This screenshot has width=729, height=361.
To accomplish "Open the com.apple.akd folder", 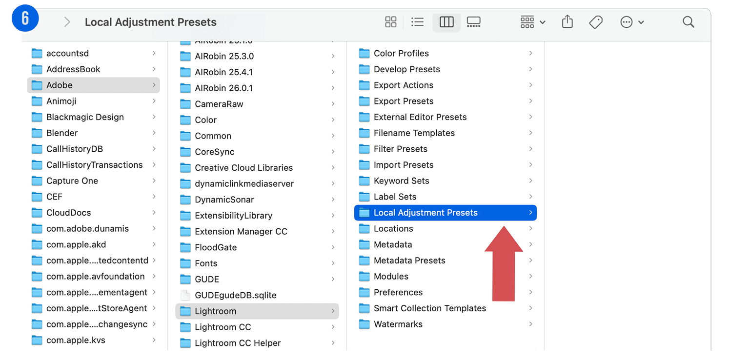I will tap(94, 244).
